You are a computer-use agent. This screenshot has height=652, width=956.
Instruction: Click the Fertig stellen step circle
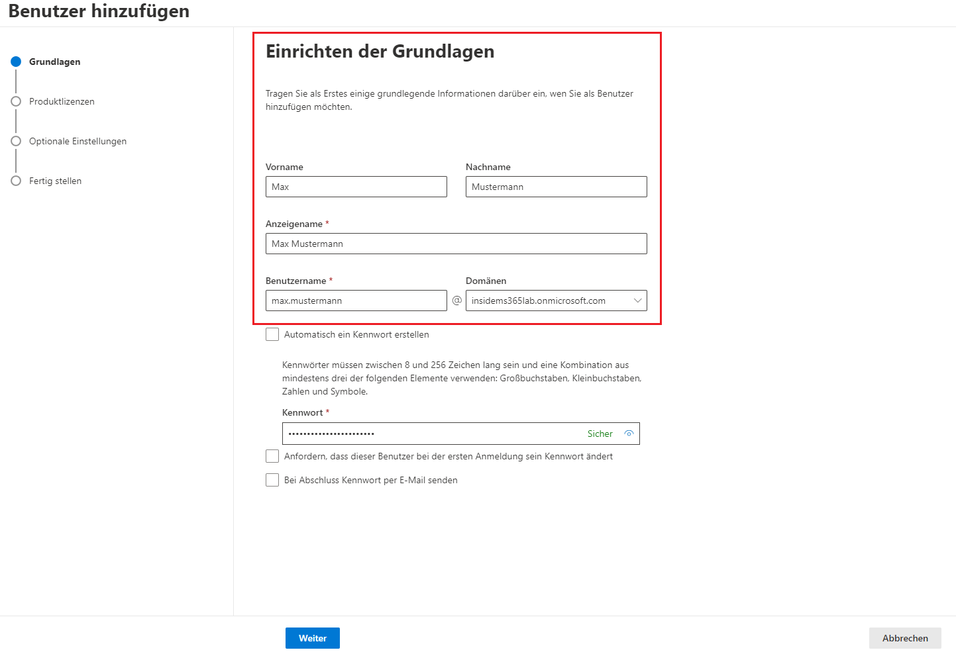[x=16, y=181]
